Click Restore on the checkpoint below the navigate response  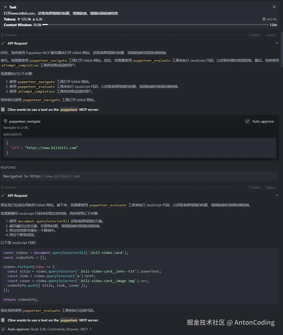(x=271, y=187)
